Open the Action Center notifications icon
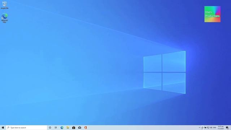Screen dimensions: 231x130 tap(227, 127)
